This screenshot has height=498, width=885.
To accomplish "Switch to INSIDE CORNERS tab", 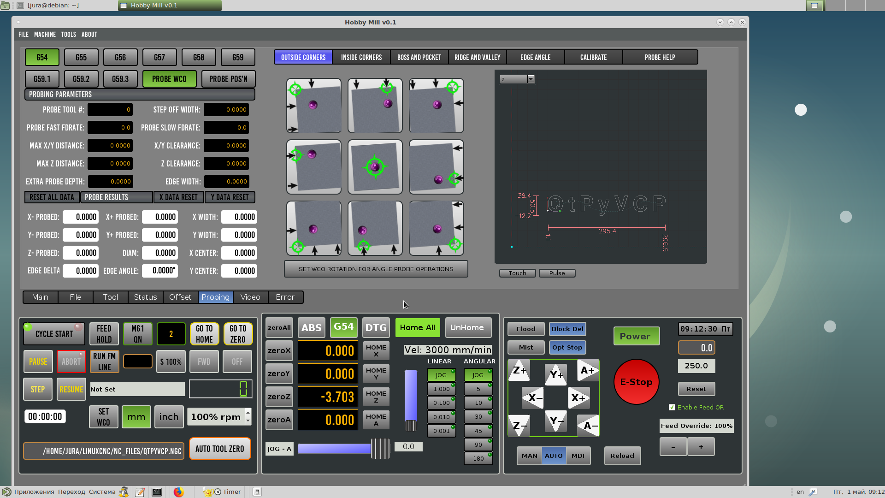I will coord(361,57).
